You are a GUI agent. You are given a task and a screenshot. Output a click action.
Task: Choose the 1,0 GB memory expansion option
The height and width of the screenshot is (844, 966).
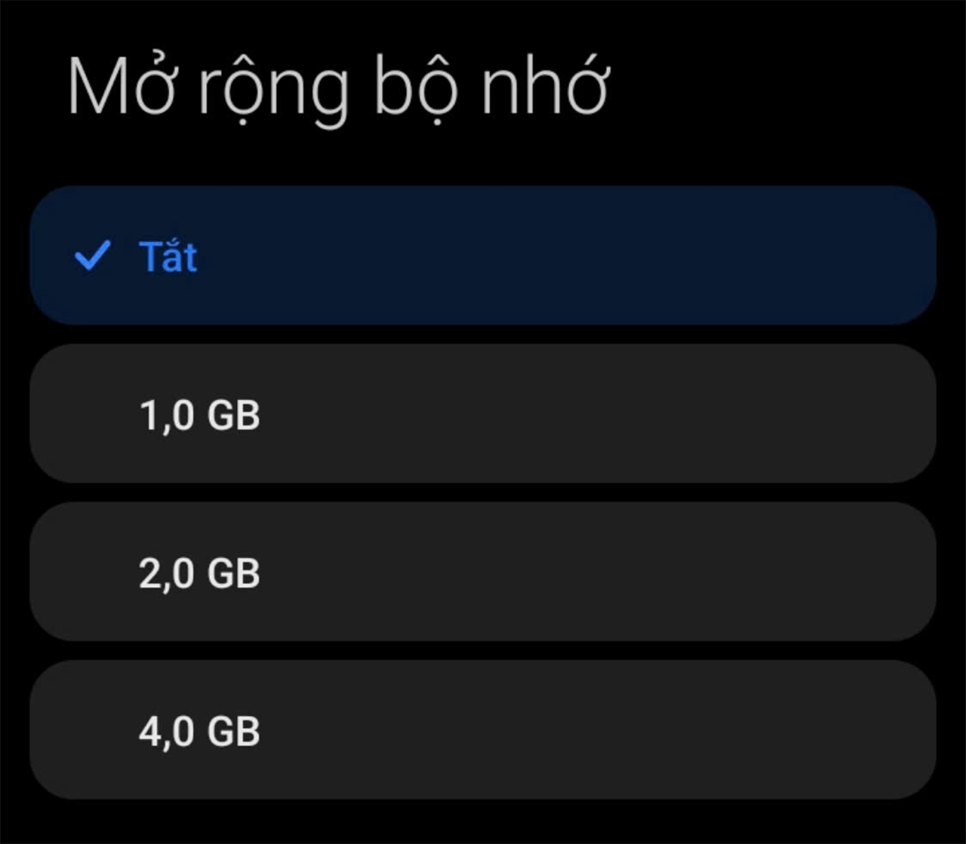pos(483,413)
